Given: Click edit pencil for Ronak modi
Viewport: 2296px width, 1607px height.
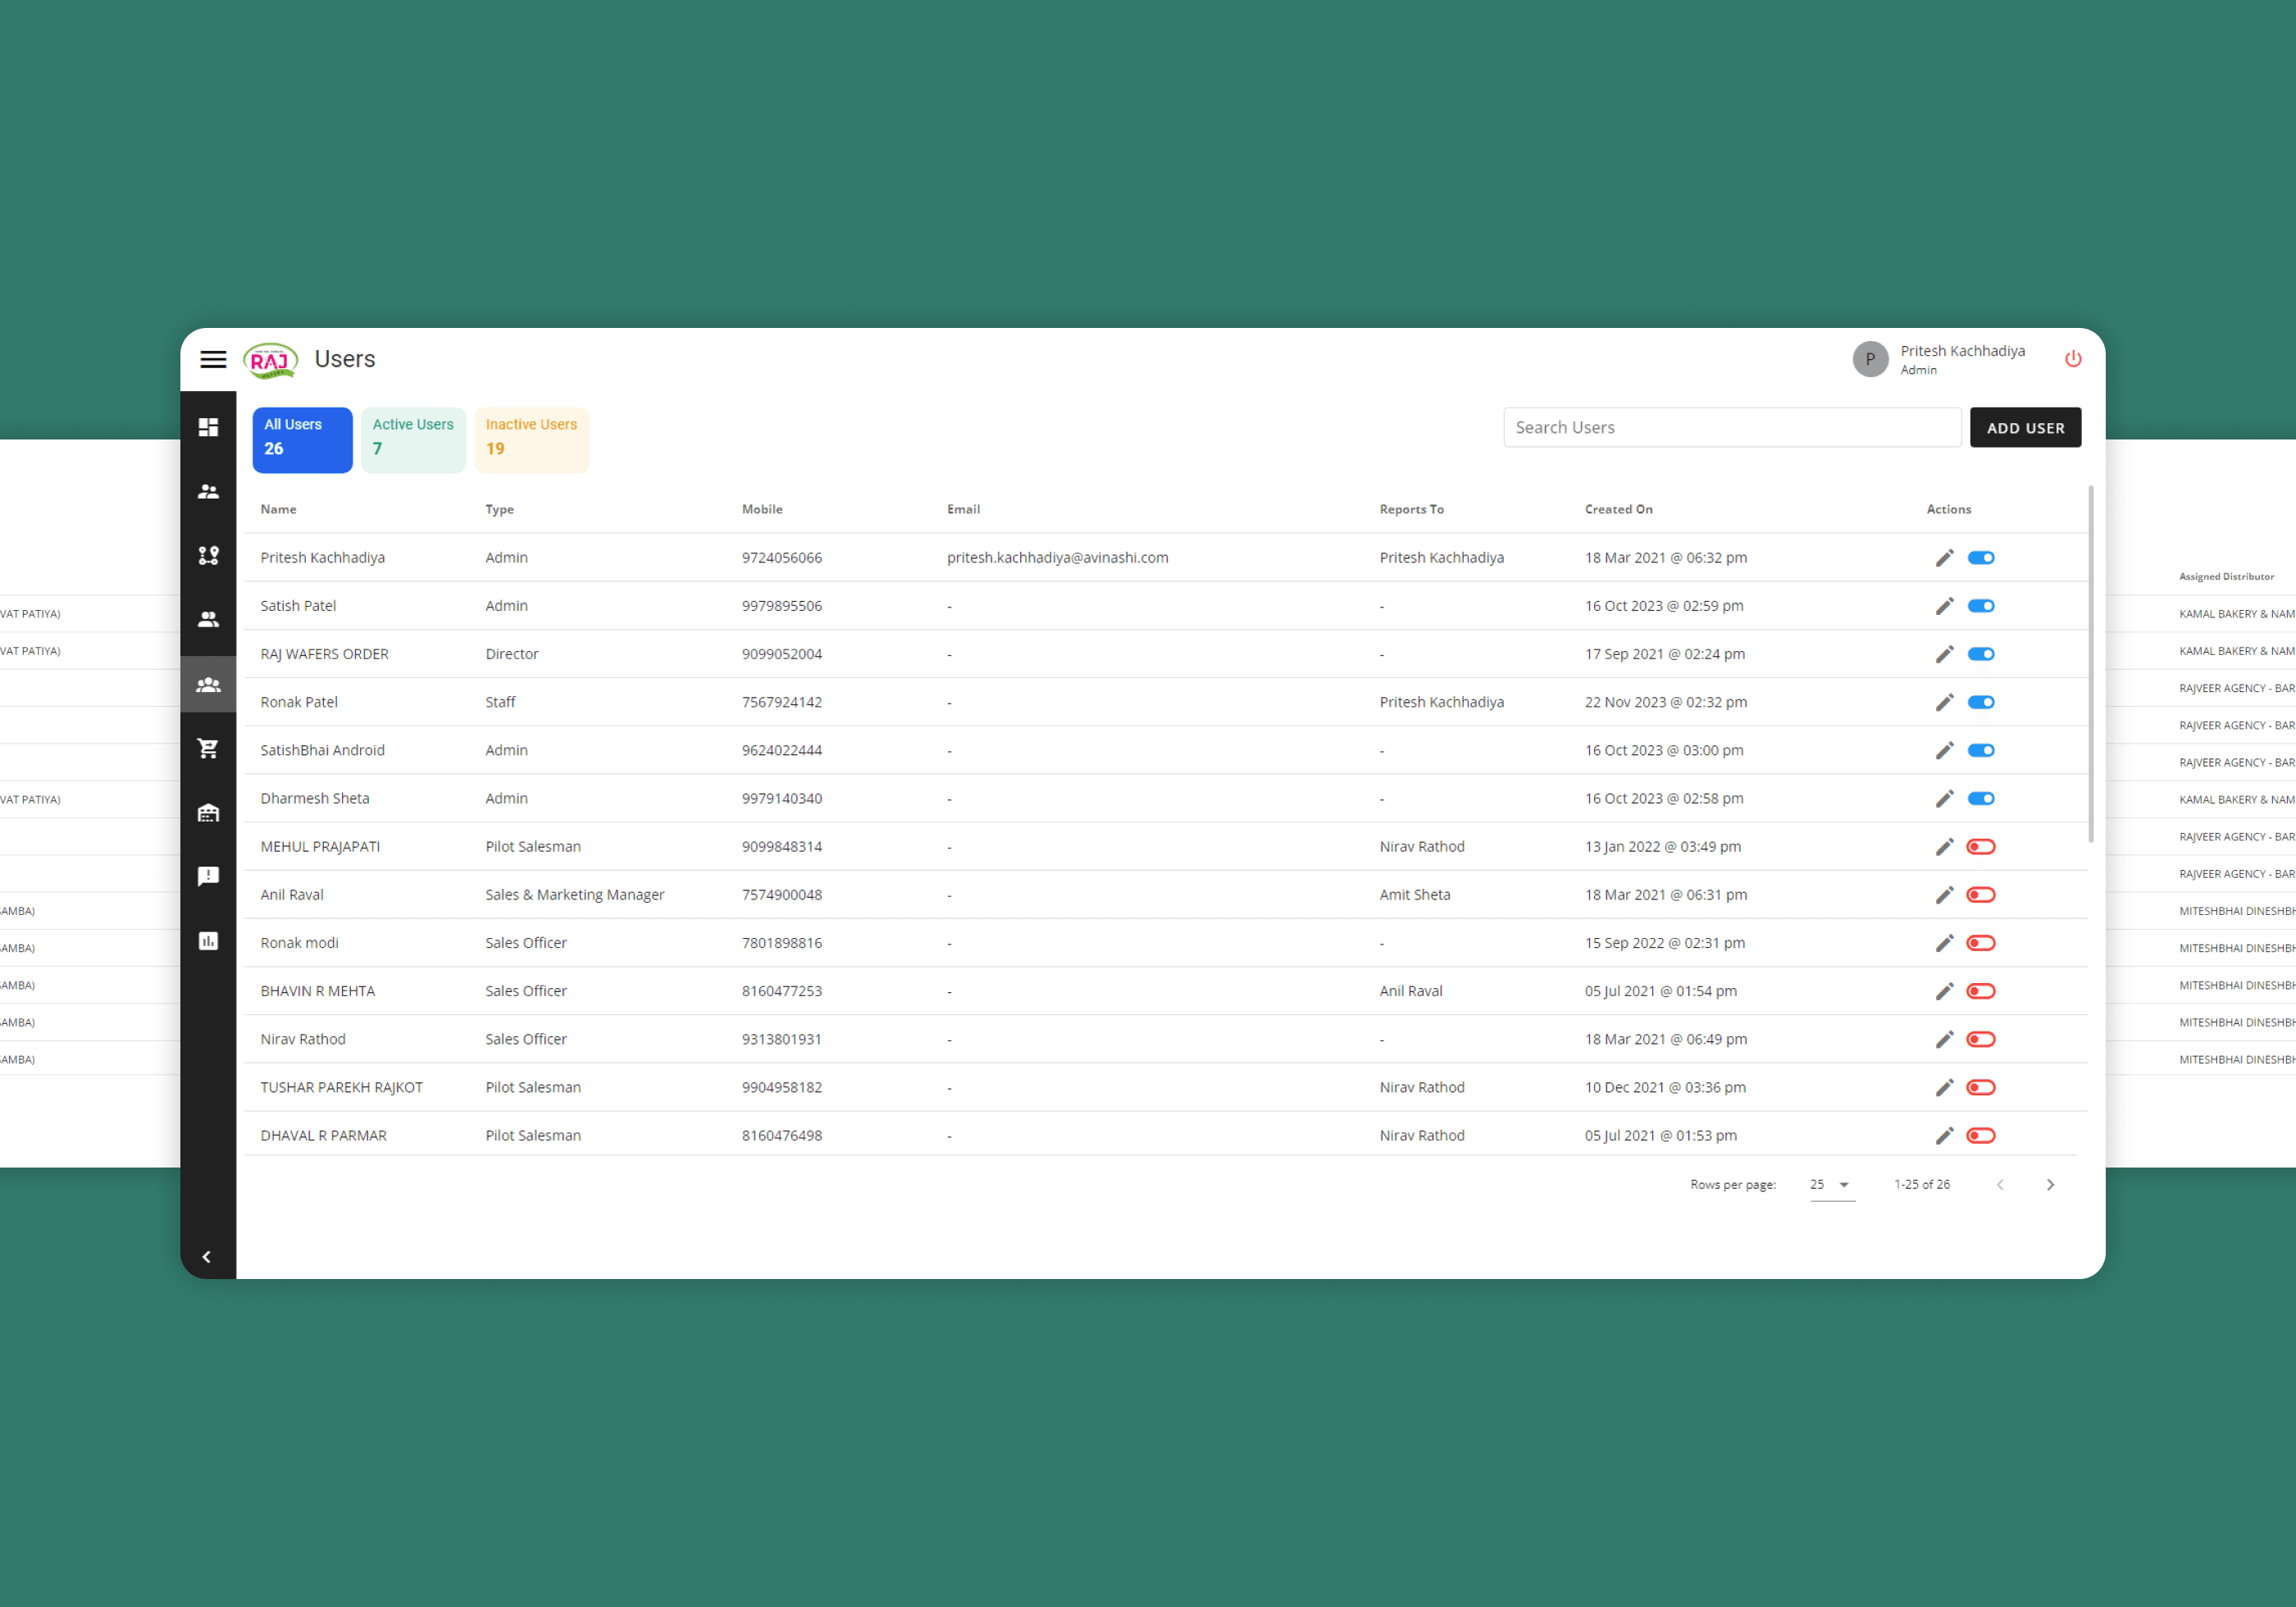Looking at the screenshot, I should (x=1943, y=943).
